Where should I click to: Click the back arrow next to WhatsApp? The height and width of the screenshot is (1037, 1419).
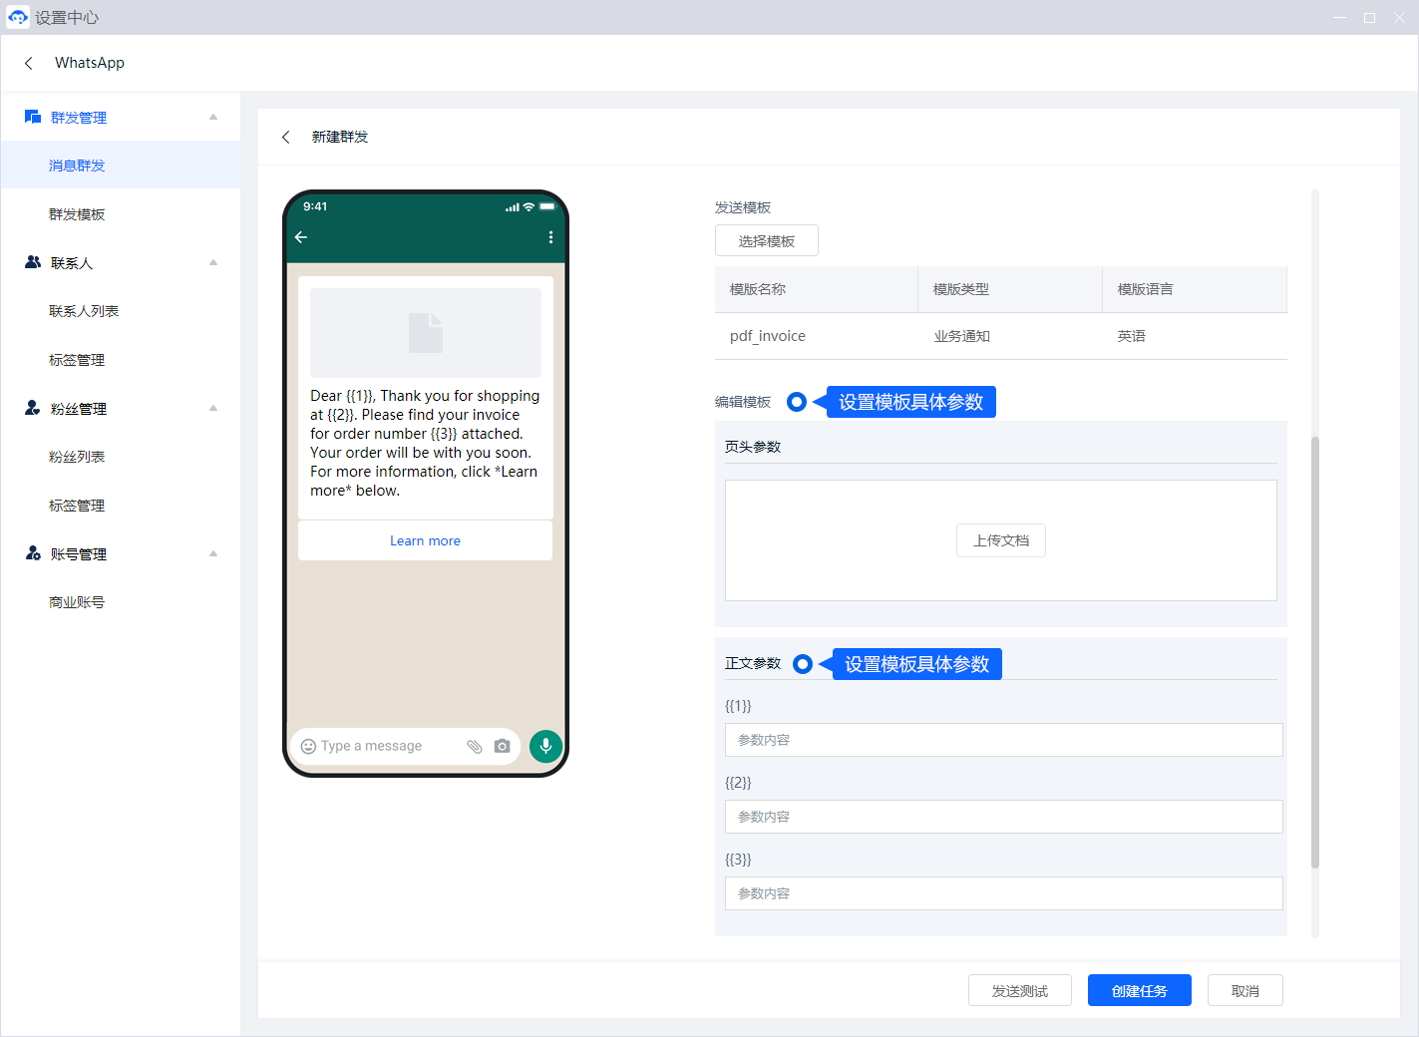29,63
